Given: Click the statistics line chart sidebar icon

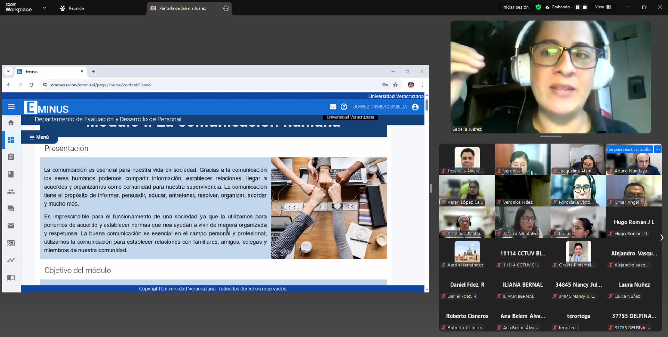Looking at the screenshot, I should [11, 260].
